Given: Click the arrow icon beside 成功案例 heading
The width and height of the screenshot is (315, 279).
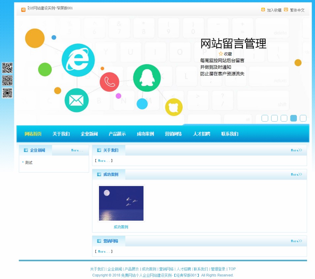Looking at the screenshot, I should tap(99, 175).
